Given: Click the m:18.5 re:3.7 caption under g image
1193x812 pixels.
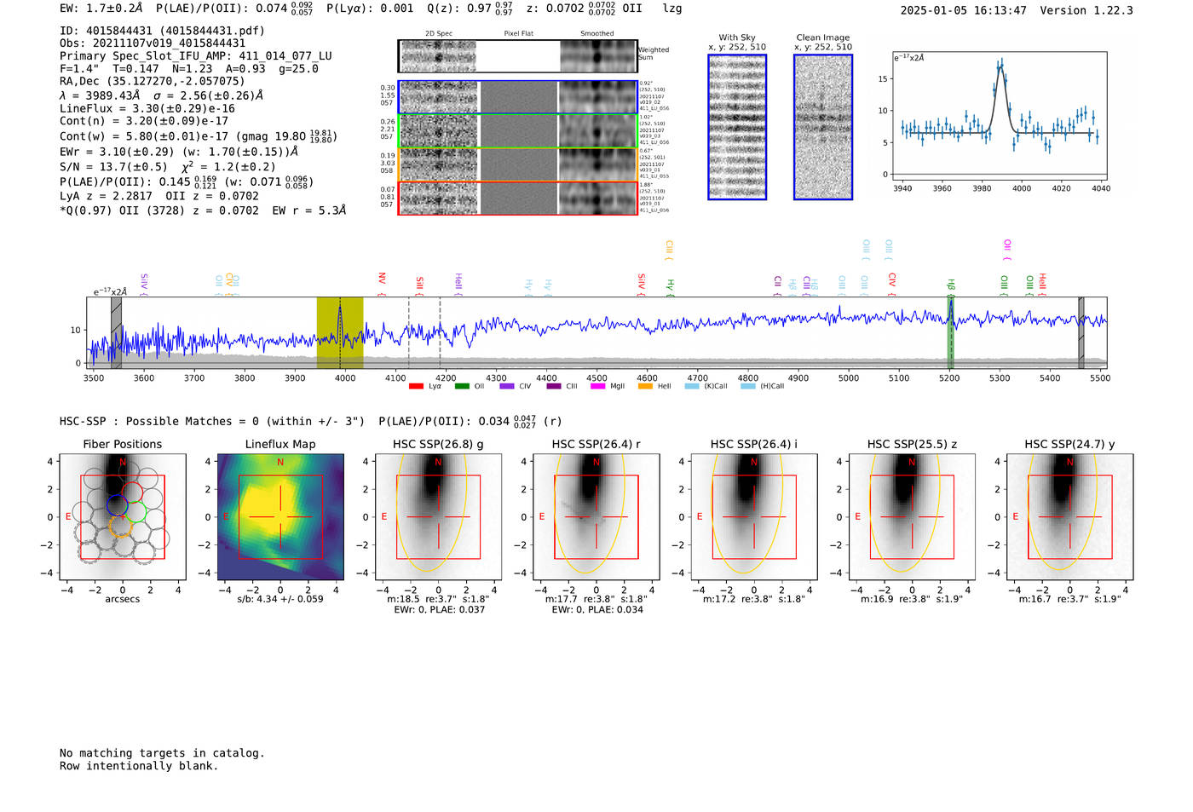Looking at the screenshot, I should (438, 599).
